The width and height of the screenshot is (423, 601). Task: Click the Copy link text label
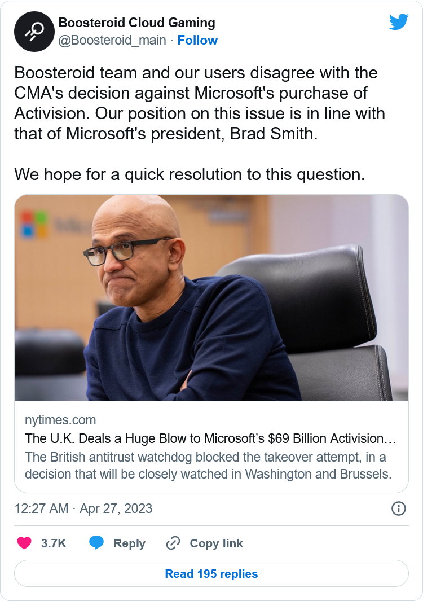216,543
